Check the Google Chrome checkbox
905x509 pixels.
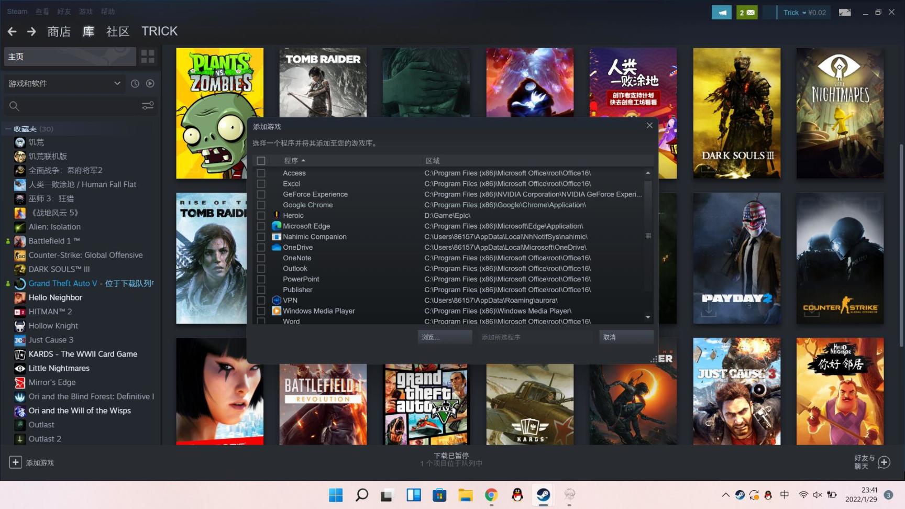click(261, 205)
